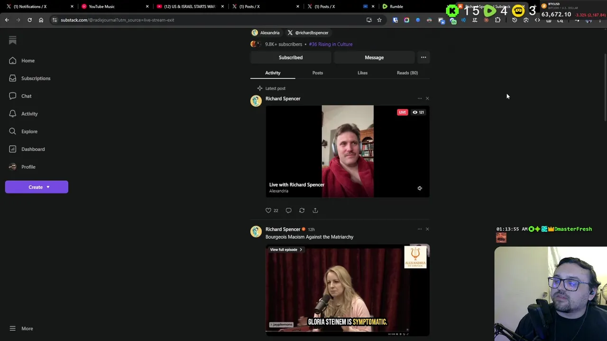The image size is (607, 341).
Task: Click the LIVE badge on video
Action: coord(402,112)
